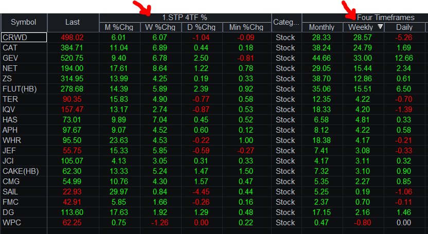Screen dimensions: 428x234
Task: Sort by the Symbol column header
Action: (24, 22)
